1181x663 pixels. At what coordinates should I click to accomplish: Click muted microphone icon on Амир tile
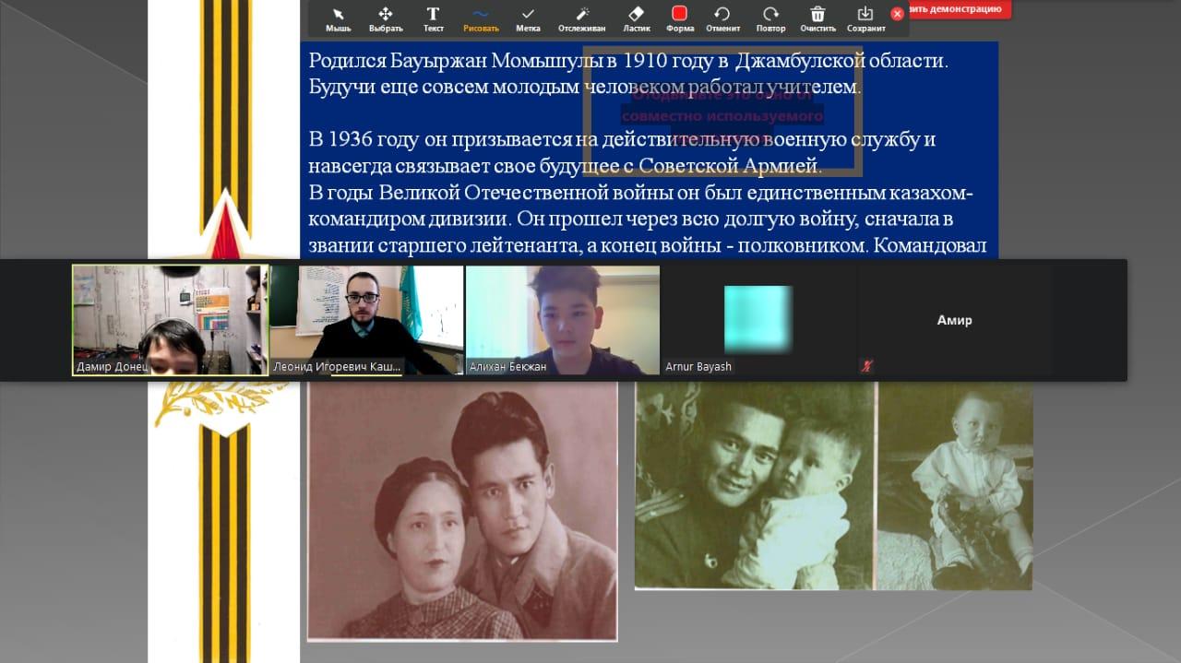[x=865, y=365]
